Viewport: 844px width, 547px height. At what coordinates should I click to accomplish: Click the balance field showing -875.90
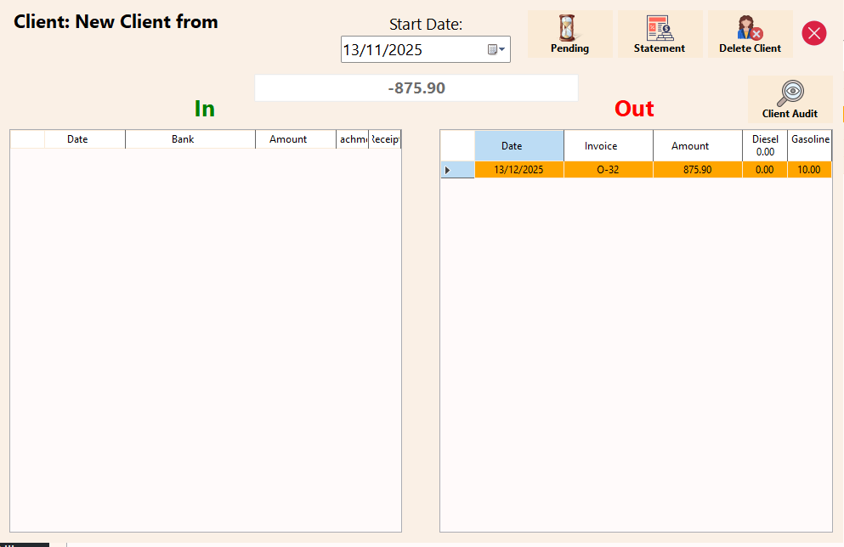pyautogui.click(x=416, y=87)
